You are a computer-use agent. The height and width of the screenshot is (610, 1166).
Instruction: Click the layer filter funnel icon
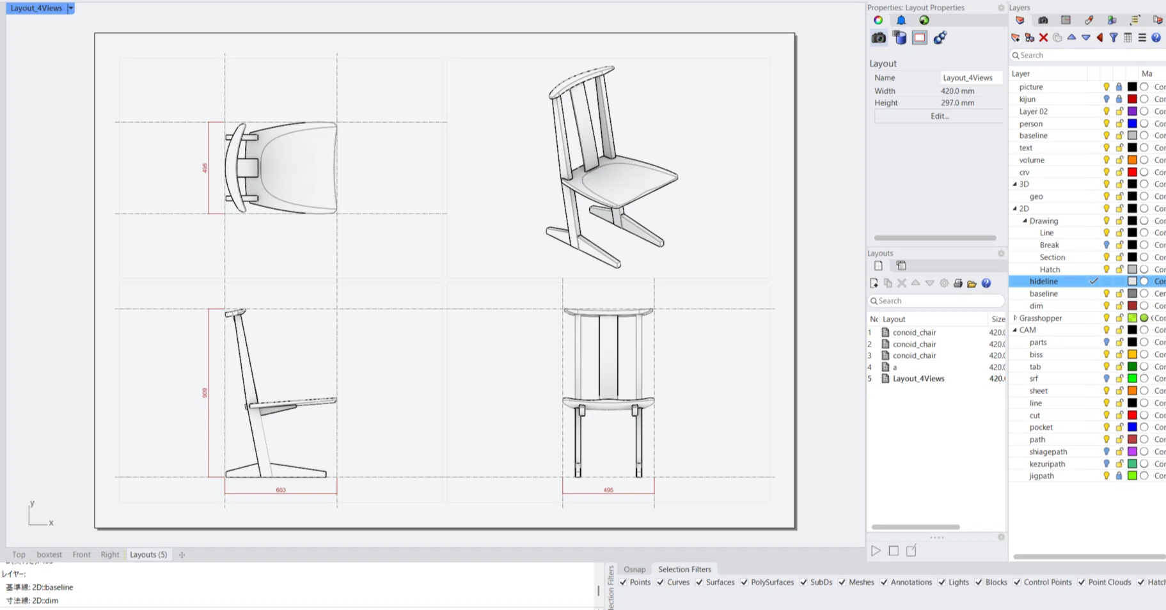tap(1114, 38)
